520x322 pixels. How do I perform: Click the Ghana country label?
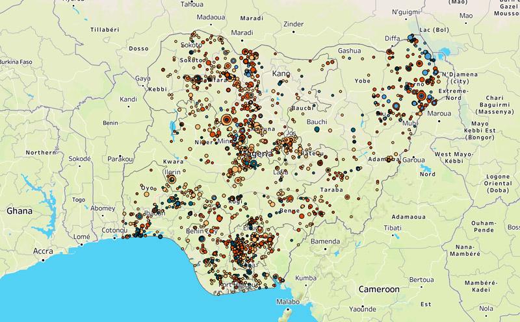click(x=19, y=212)
